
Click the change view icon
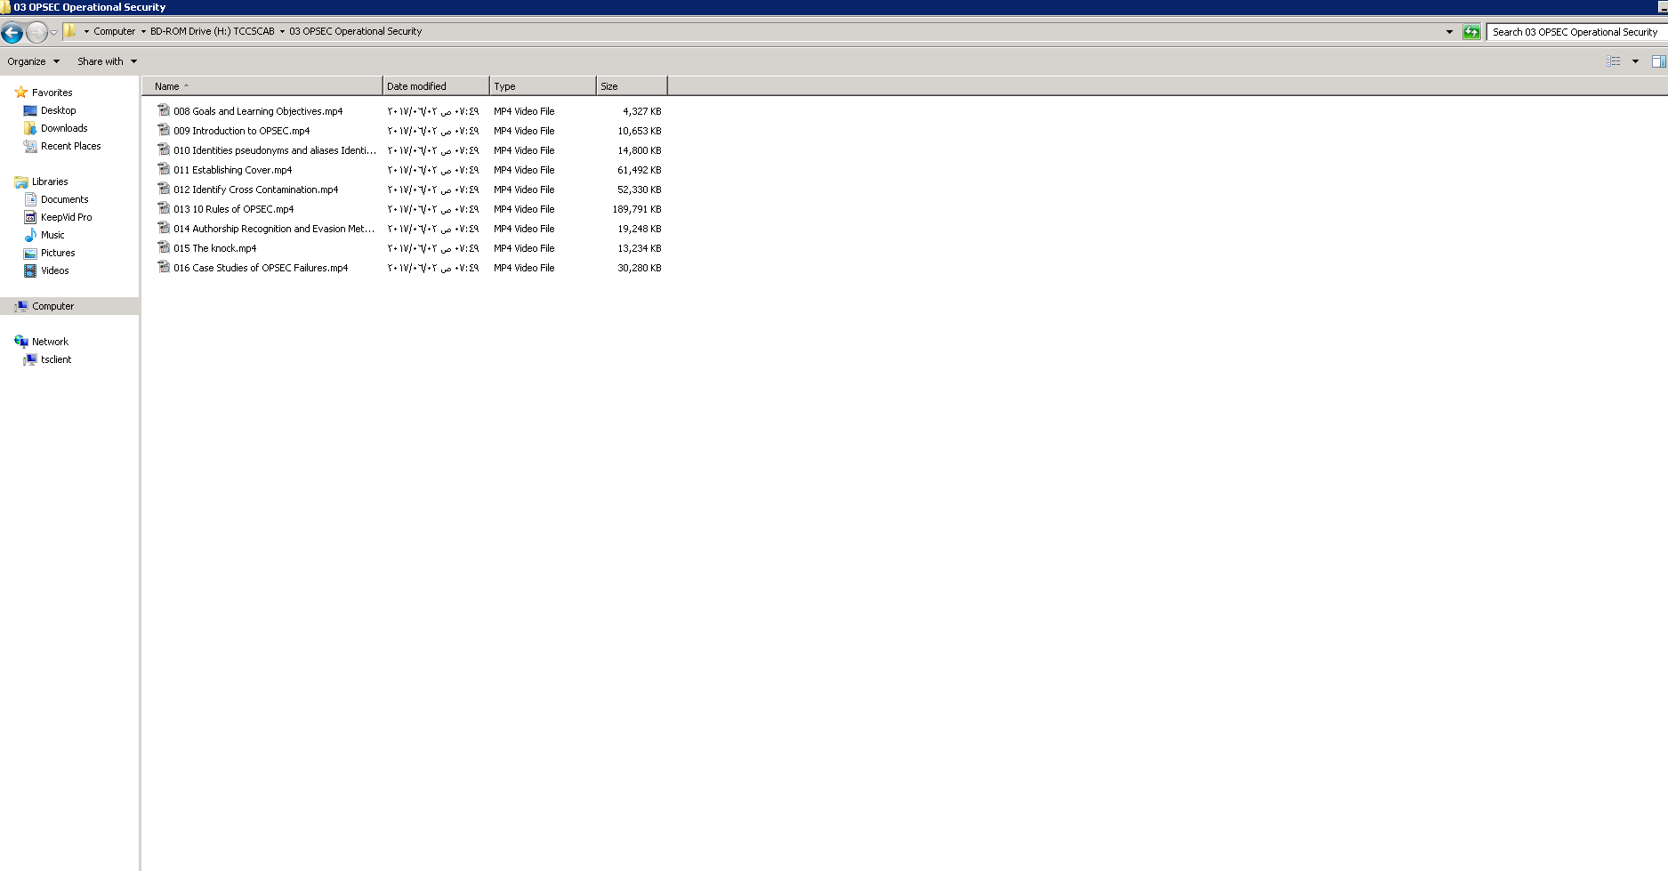click(1613, 61)
